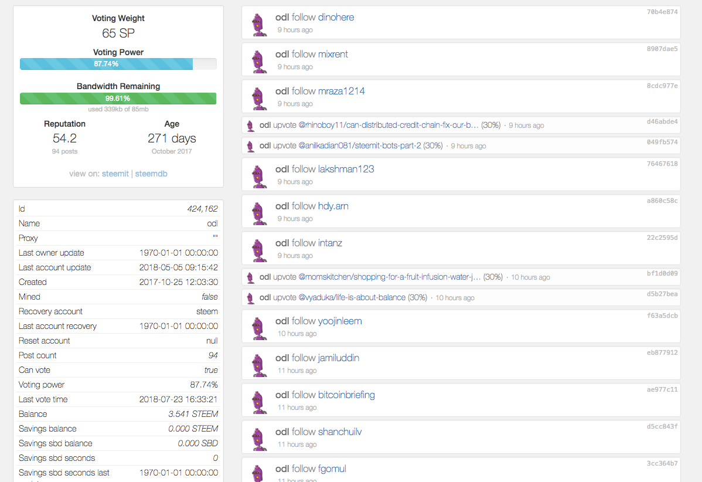702x482 pixels.
Task: Click the Voting Power 87.74% progress bar
Action: click(x=118, y=63)
